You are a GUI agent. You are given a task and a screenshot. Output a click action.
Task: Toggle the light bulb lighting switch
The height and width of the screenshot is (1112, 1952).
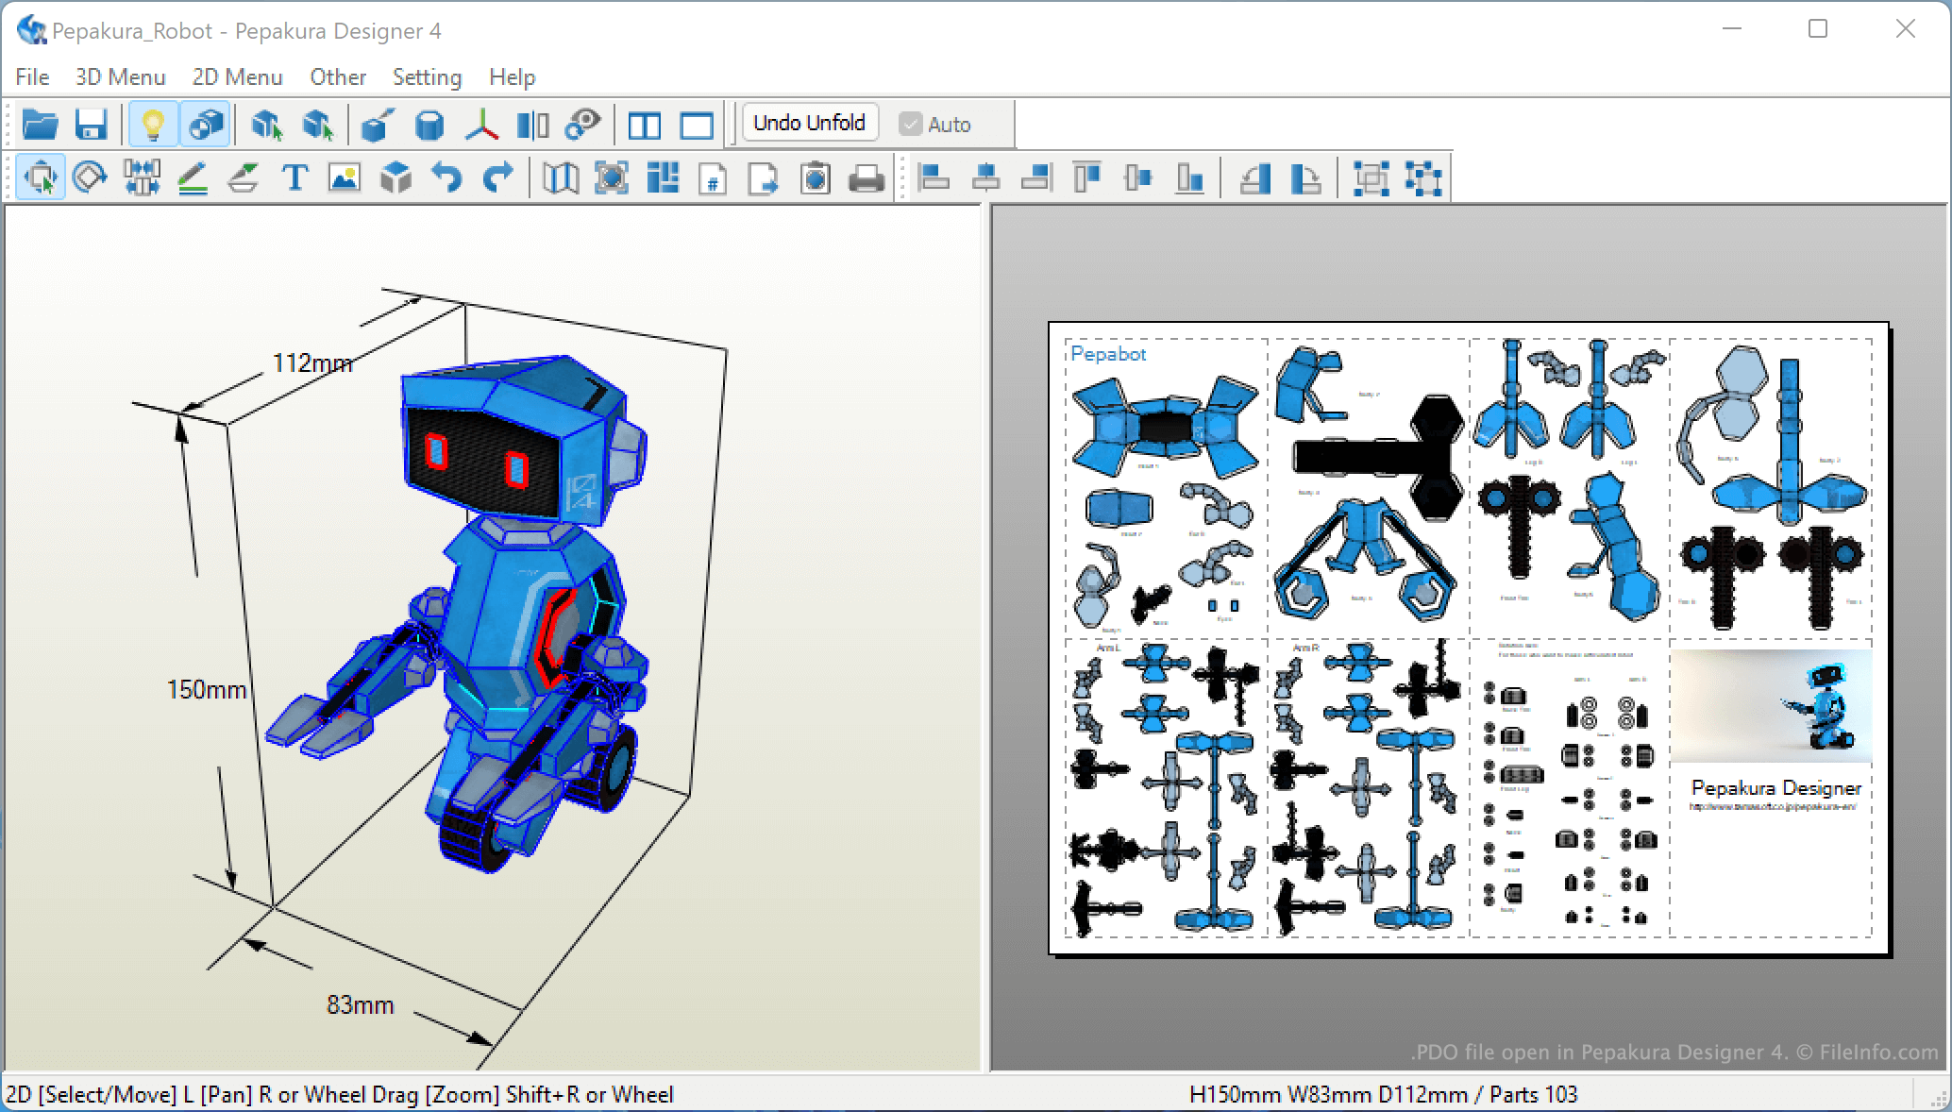(153, 125)
